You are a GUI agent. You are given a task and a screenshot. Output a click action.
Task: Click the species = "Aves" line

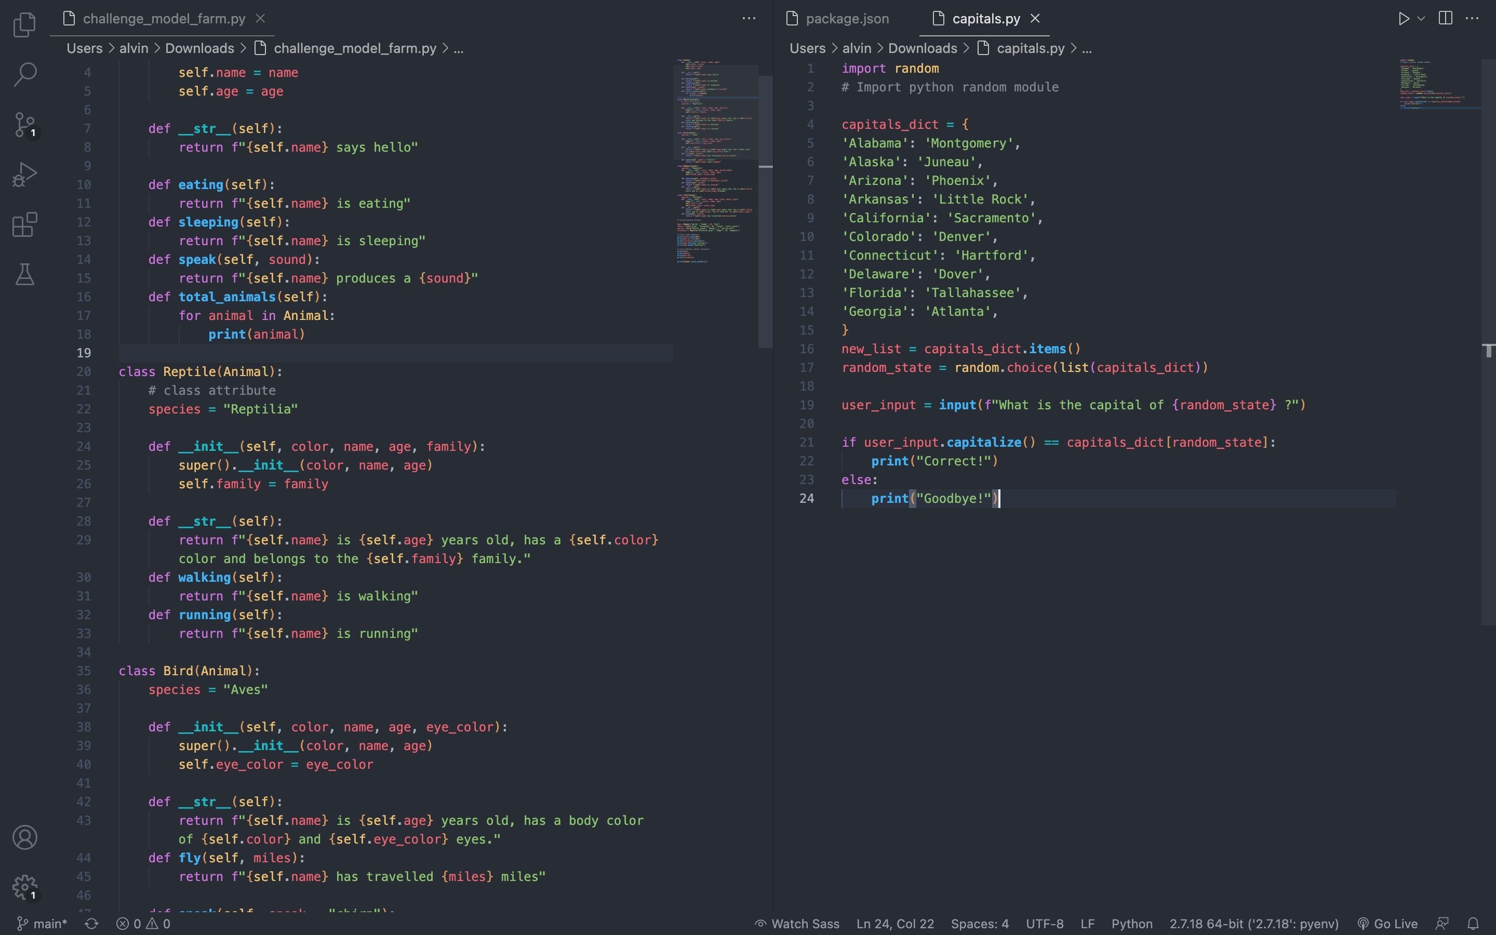[x=208, y=689]
